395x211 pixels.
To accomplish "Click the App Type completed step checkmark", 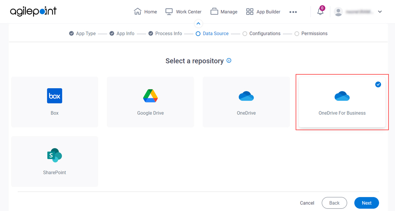I will 71,33.
